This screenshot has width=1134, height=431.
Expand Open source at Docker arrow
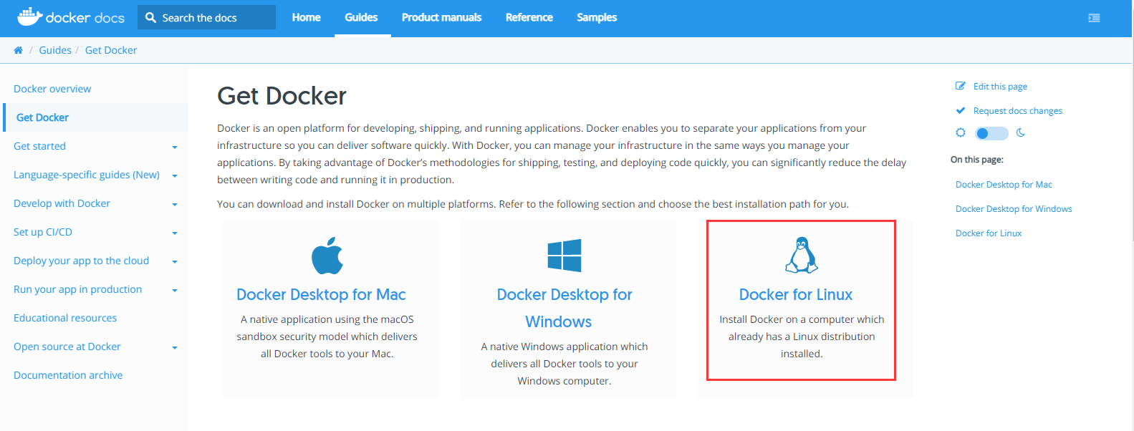tap(175, 347)
